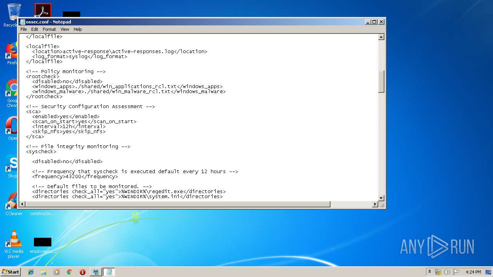The image size is (493, 277).
Task: Maximize the Notepad window
Action: point(374,22)
